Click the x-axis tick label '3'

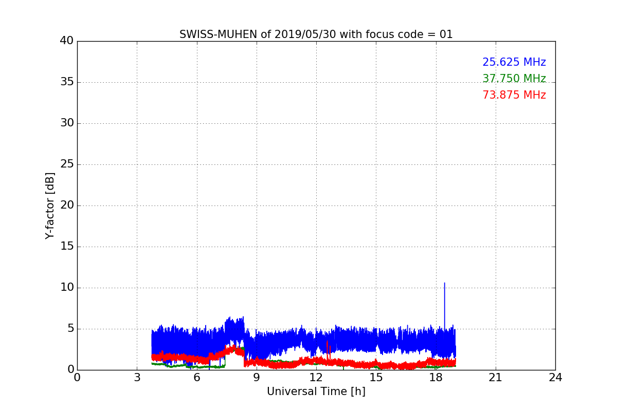(137, 378)
